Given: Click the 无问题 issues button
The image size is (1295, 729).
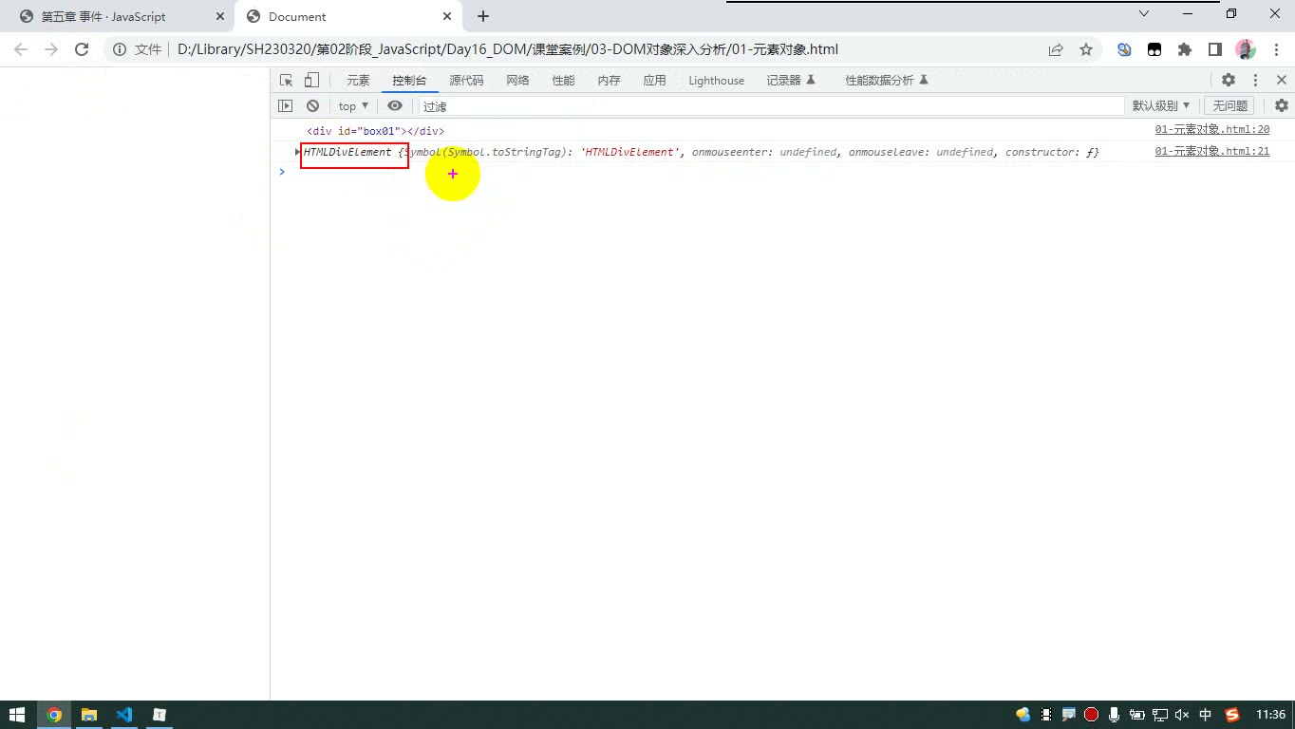Looking at the screenshot, I should point(1230,106).
